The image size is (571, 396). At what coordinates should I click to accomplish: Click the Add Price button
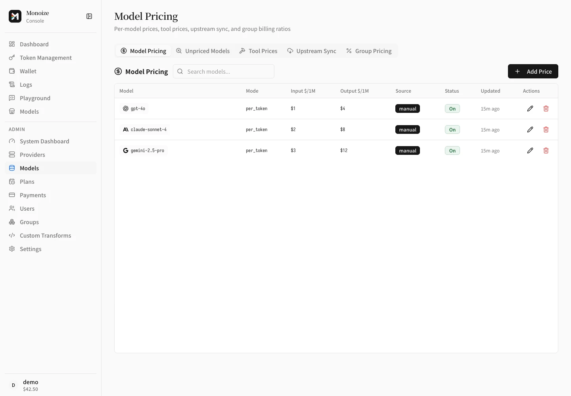pyautogui.click(x=533, y=71)
